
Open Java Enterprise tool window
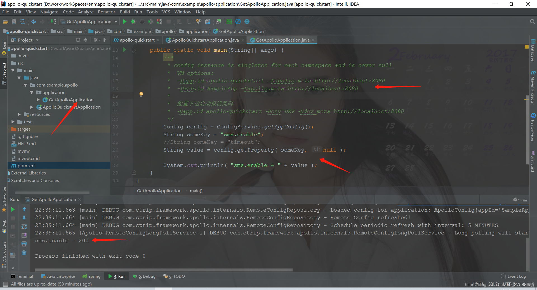point(58,276)
